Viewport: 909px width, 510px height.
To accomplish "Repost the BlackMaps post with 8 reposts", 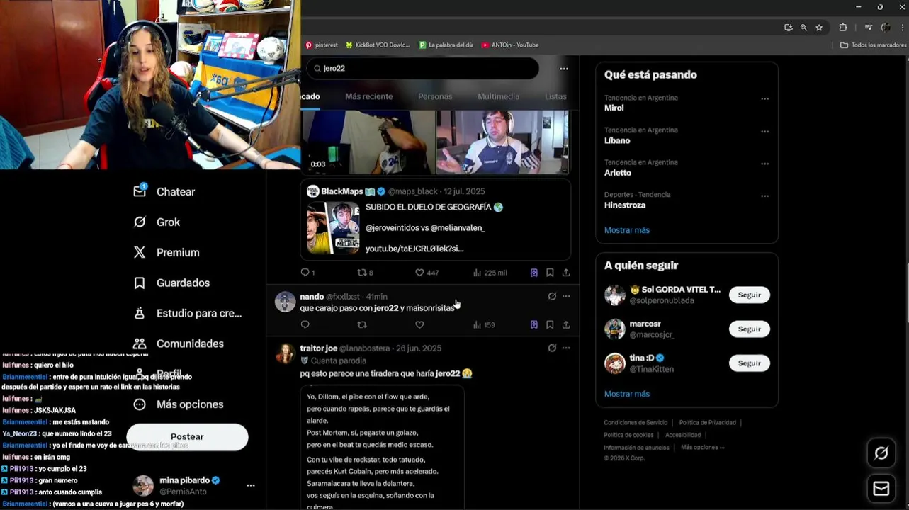I will click(362, 272).
